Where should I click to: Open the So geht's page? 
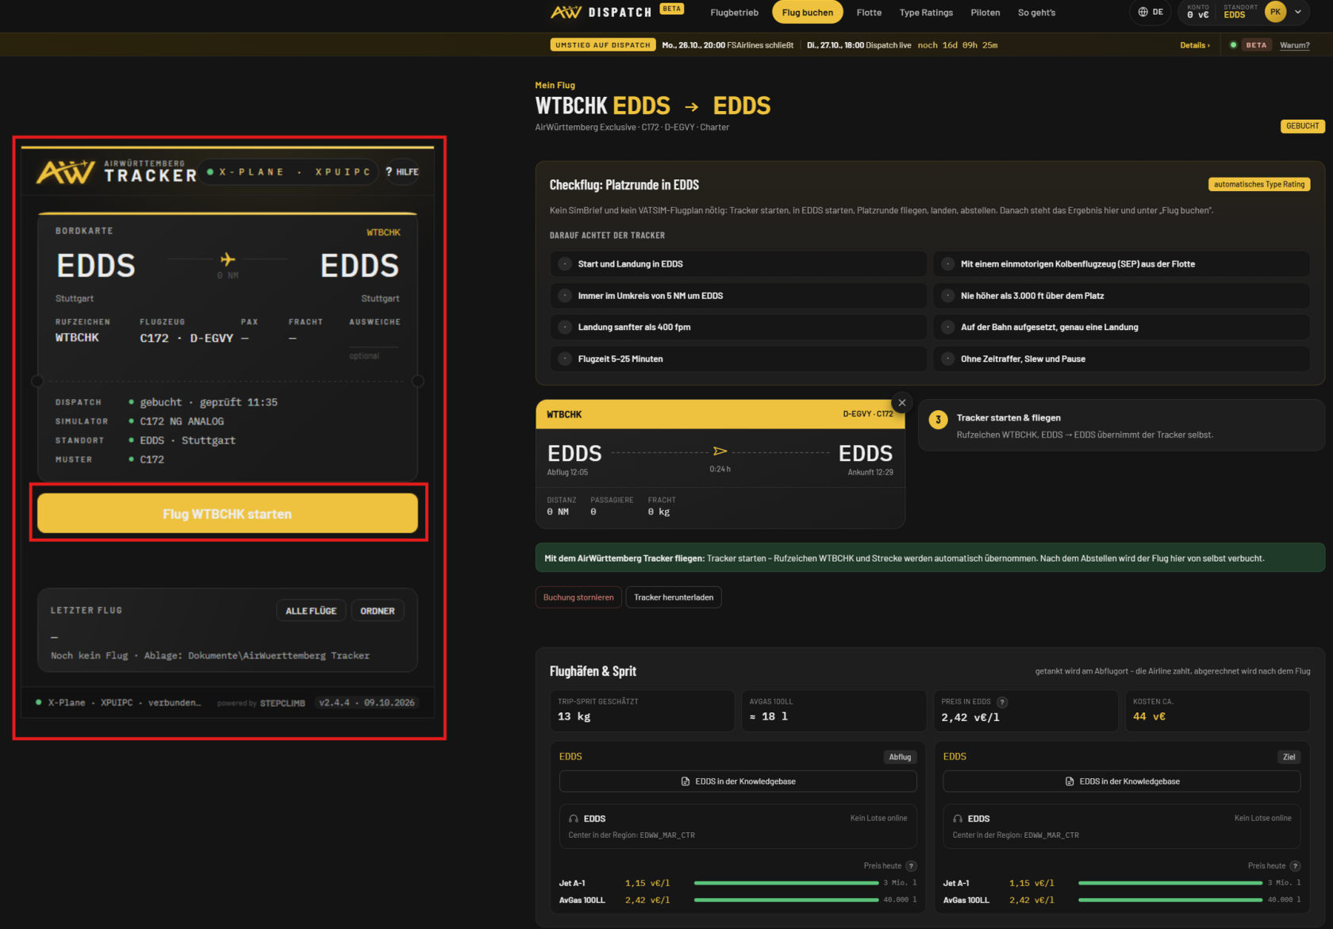[x=1036, y=13]
